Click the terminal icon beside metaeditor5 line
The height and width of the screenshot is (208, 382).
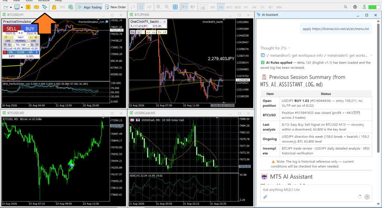pos(263,55)
